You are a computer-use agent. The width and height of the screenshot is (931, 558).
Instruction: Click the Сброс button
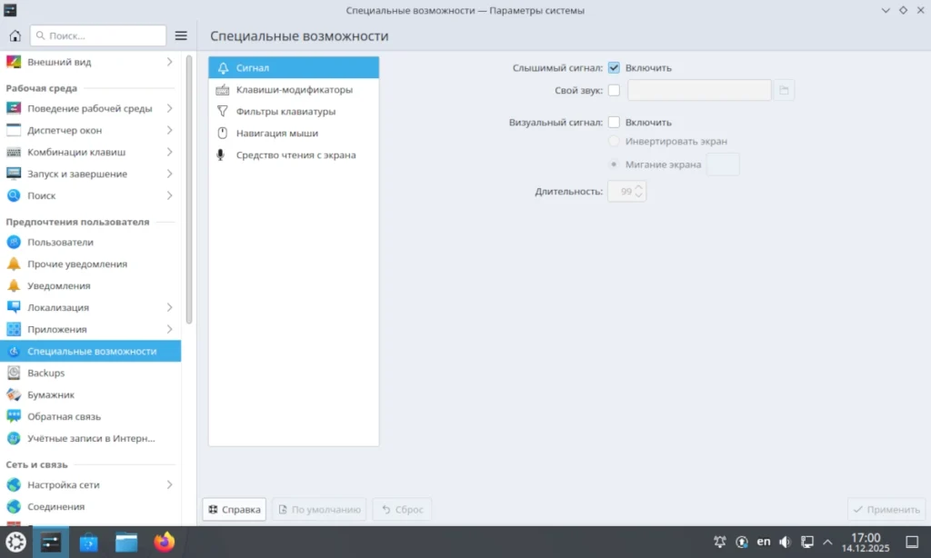click(402, 509)
